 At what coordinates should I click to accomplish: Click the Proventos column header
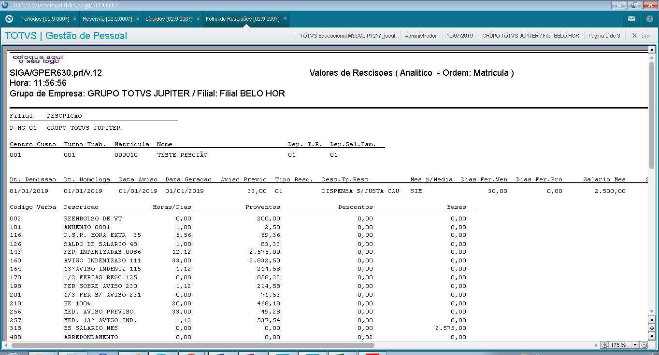click(263, 207)
